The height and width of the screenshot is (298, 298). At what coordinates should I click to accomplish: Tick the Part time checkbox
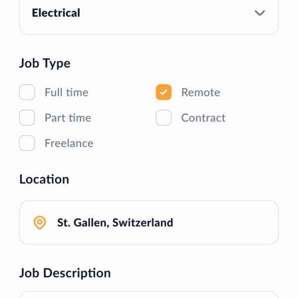pyautogui.click(x=27, y=118)
